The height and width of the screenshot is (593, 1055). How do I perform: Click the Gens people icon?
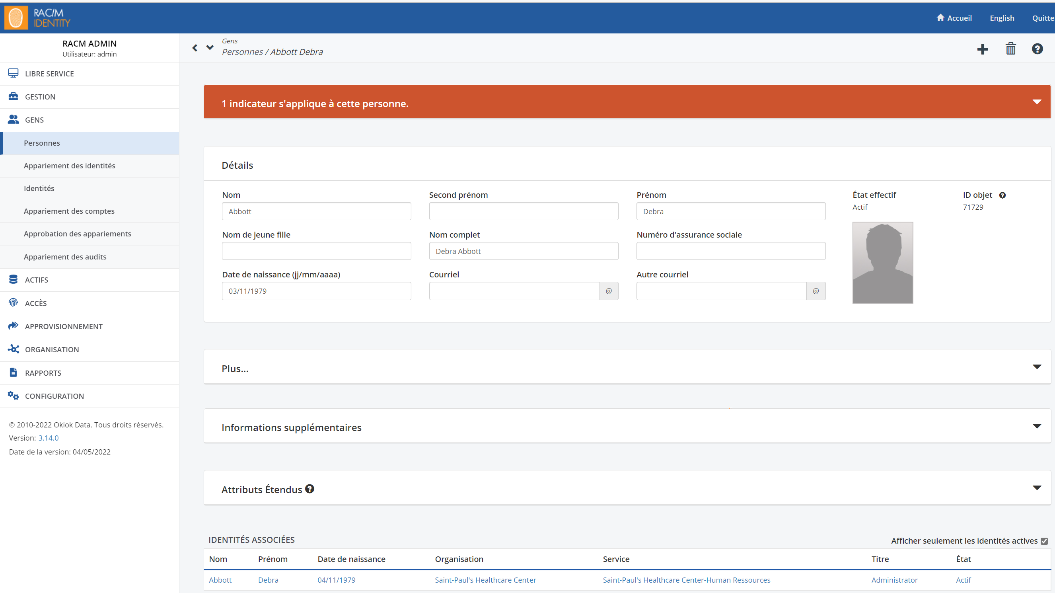pos(13,119)
